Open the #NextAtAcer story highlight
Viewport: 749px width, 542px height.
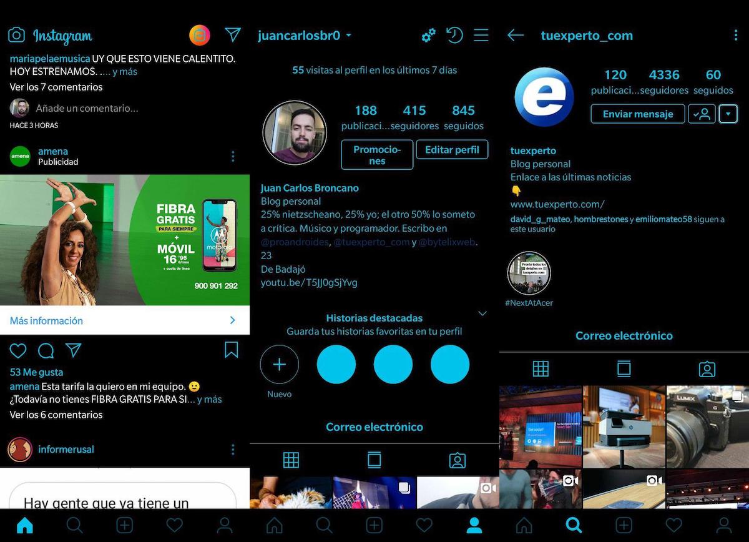tap(529, 273)
